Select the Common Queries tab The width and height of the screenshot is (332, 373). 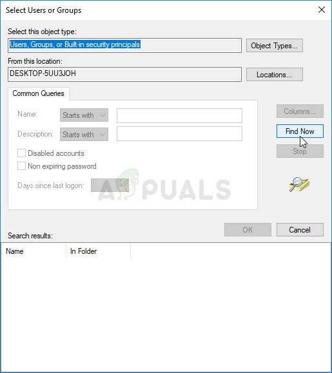38,93
